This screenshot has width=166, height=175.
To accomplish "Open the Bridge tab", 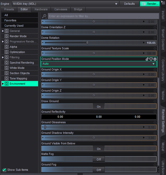I will 78,10.
